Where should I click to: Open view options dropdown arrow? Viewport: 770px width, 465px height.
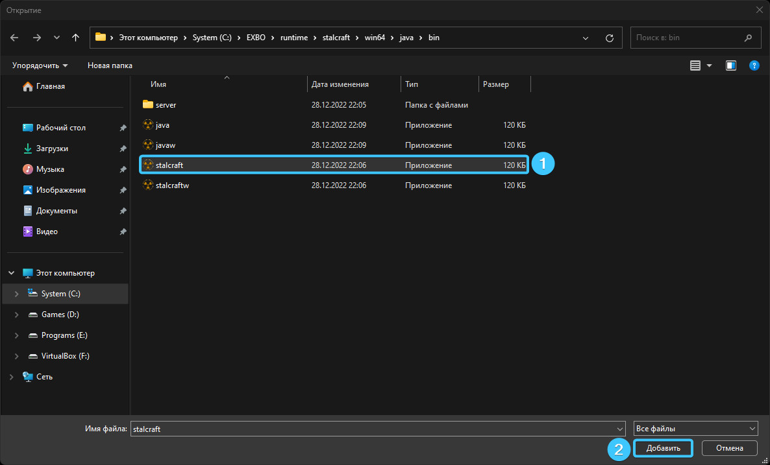click(x=709, y=66)
